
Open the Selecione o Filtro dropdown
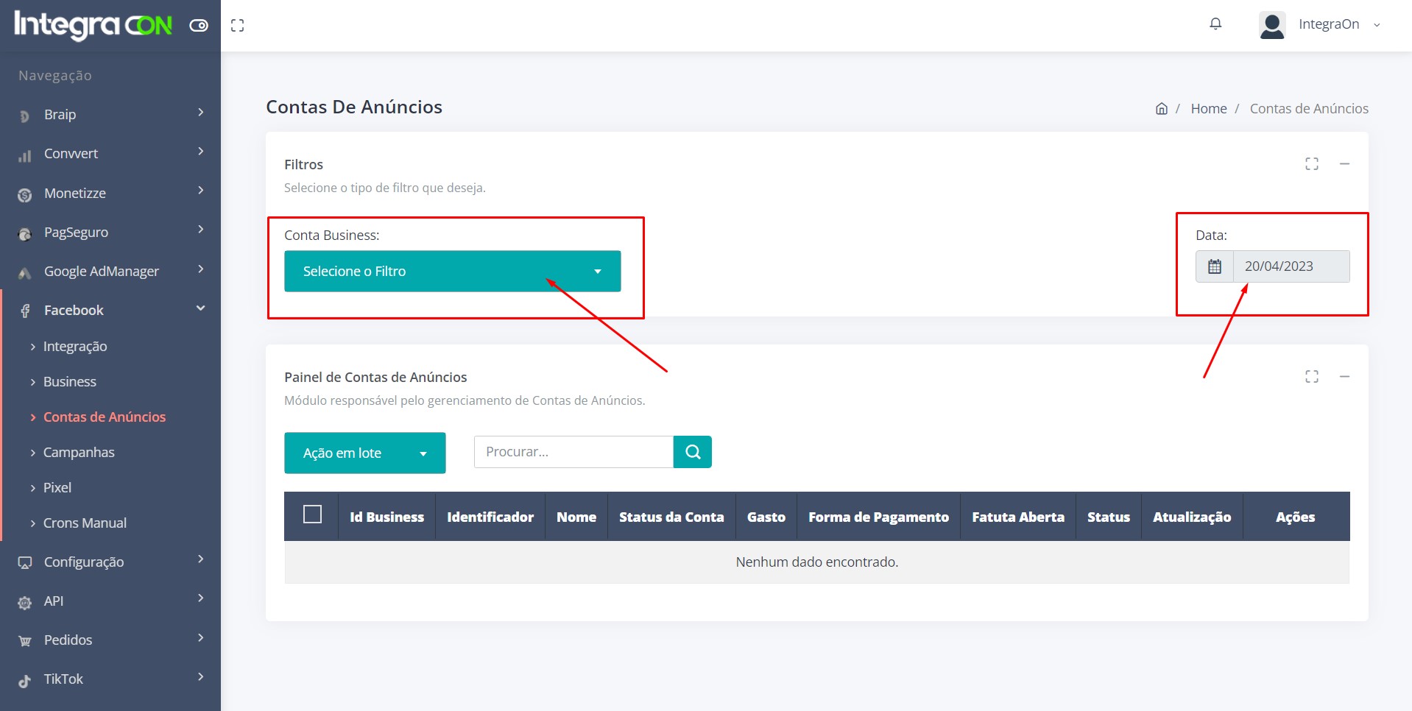click(452, 272)
